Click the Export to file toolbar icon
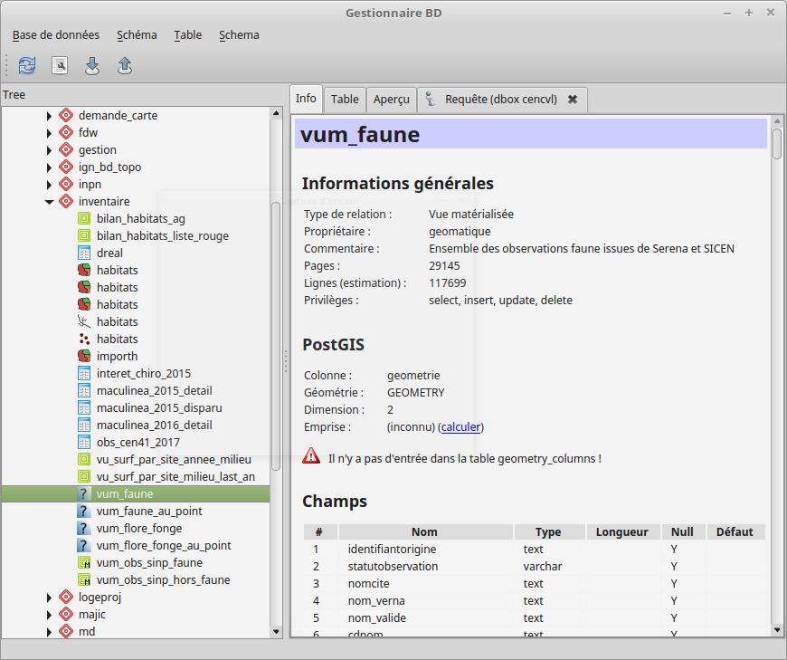The width and height of the screenshot is (787, 660). point(125,65)
